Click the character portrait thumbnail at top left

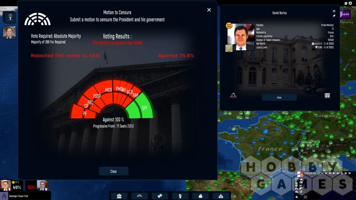[x=9, y=33]
